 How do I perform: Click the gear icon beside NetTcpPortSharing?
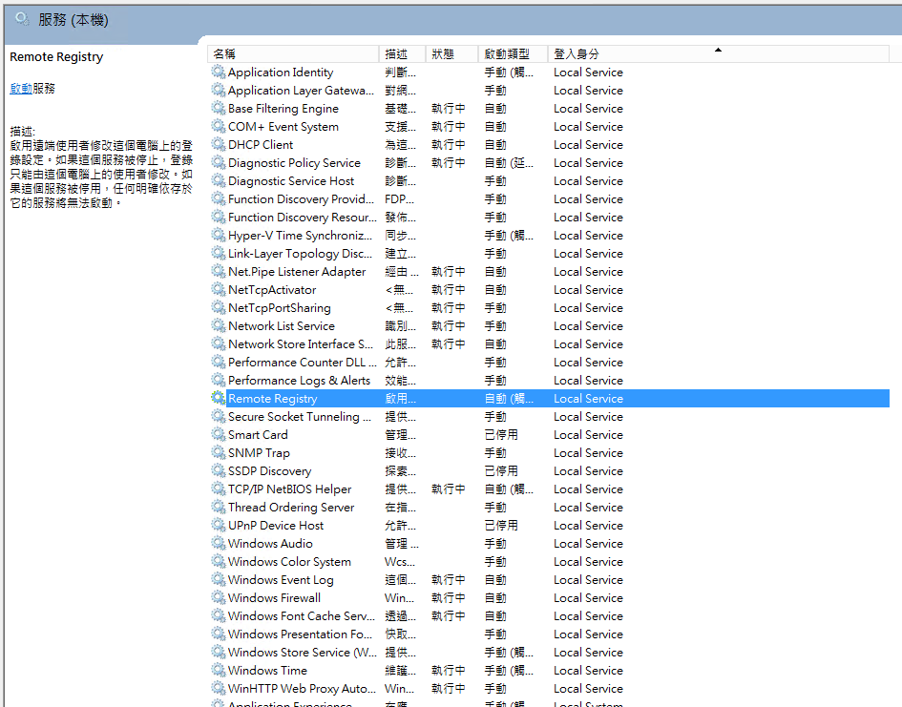(x=218, y=307)
